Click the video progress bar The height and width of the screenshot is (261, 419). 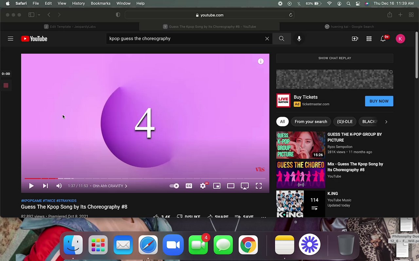pyautogui.click(x=145, y=178)
